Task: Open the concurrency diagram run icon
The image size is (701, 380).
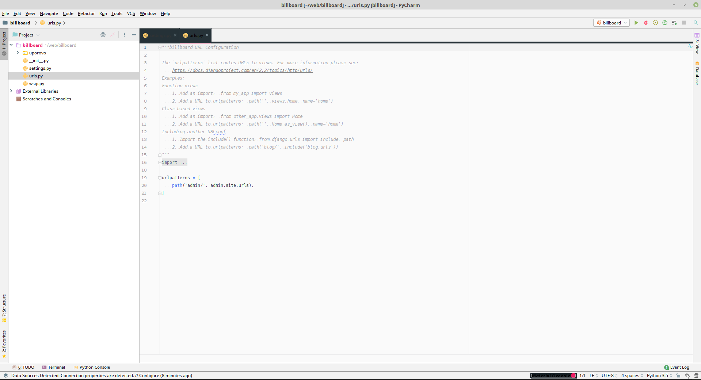Action: point(674,23)
